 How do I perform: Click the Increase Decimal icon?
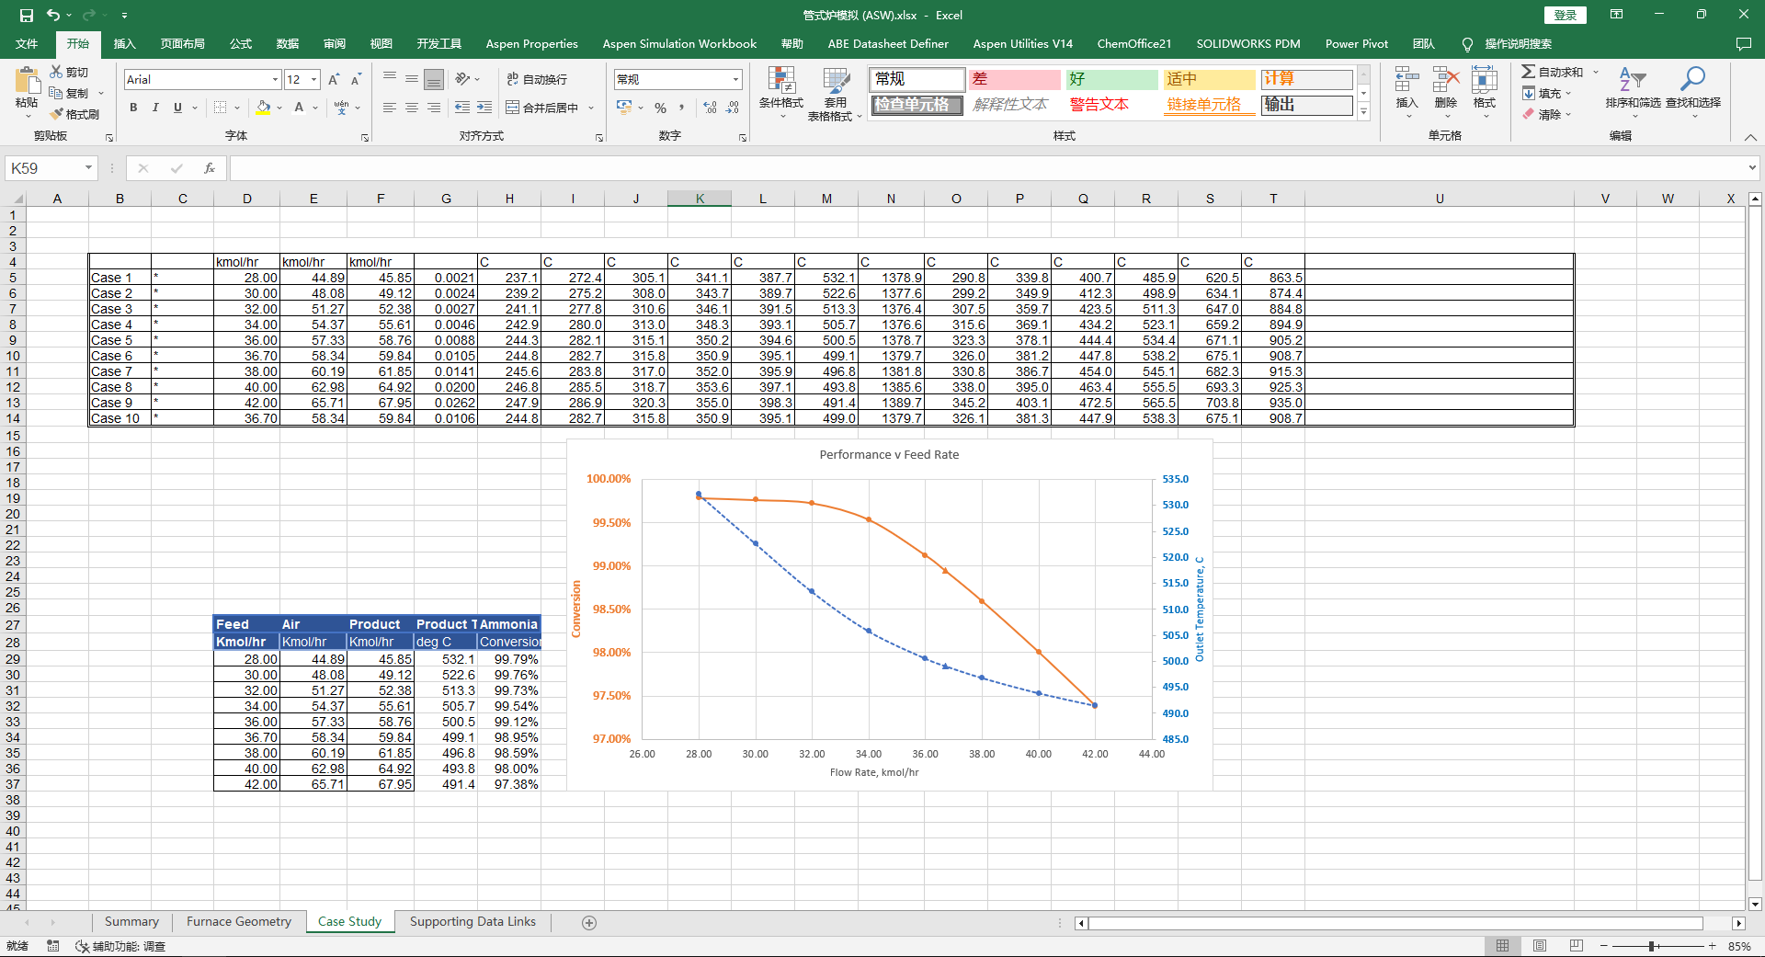coord(710,108)
